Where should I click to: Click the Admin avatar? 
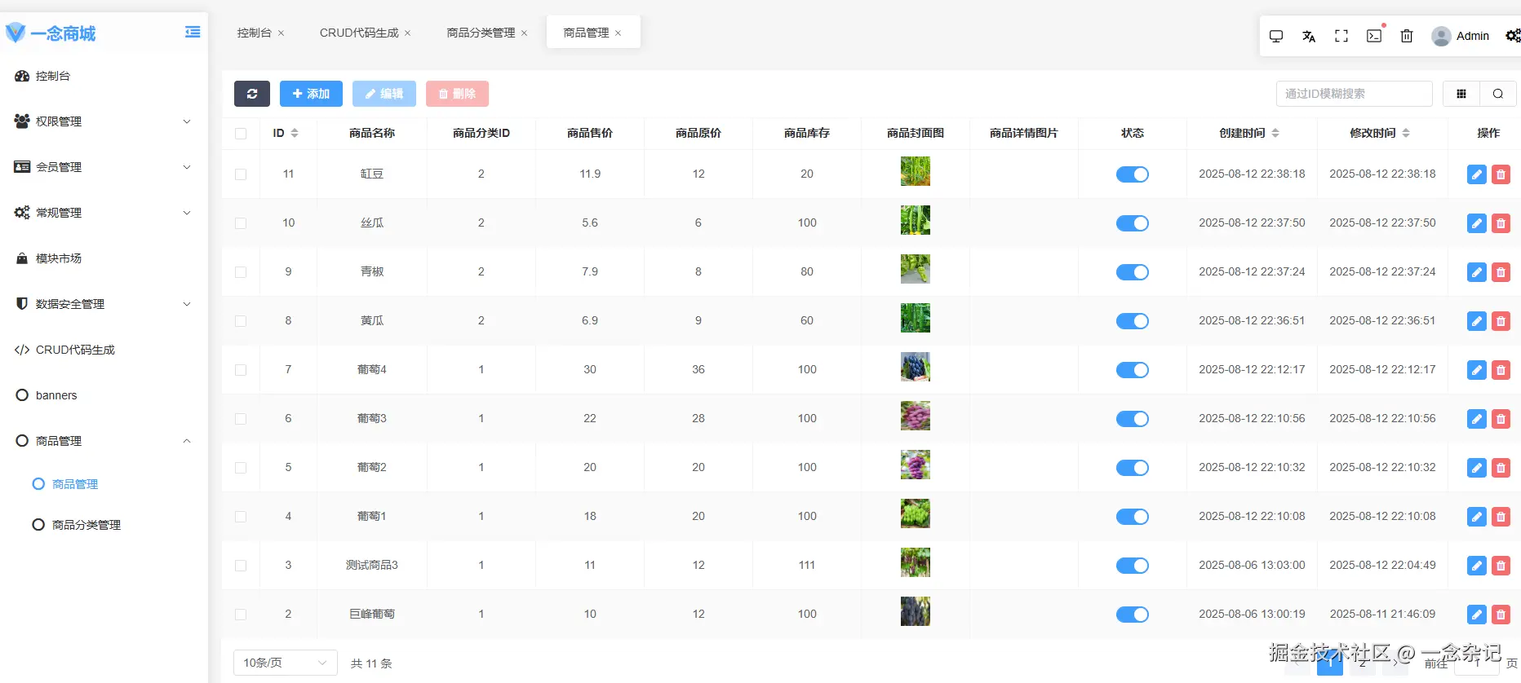[1441, 36]
